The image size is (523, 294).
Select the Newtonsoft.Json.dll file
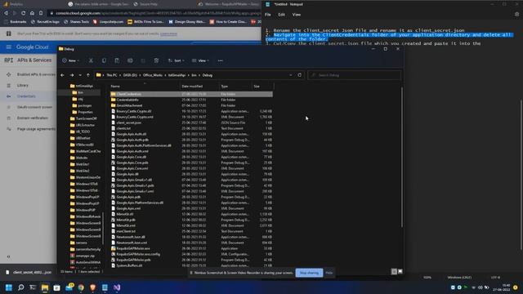point(131,237)
